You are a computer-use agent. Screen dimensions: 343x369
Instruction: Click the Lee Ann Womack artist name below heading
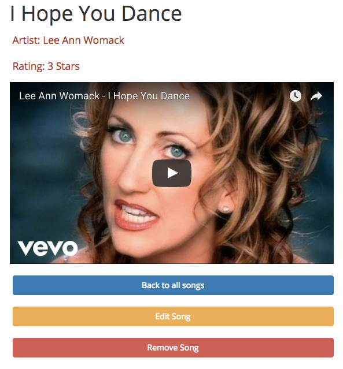pos(83,40)
